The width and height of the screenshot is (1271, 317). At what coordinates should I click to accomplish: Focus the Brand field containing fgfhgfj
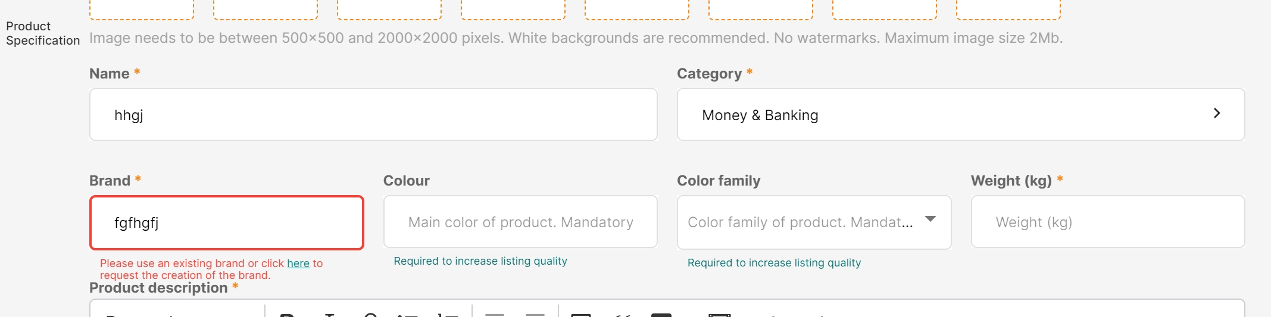pos(227,222)
